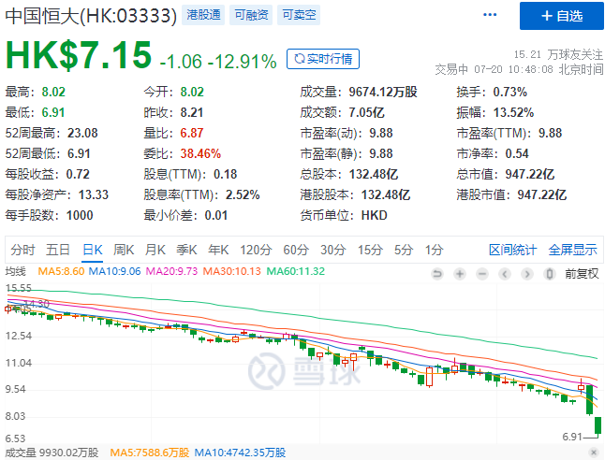Switch to the 月K chart tab

click(x=155, y=250)
